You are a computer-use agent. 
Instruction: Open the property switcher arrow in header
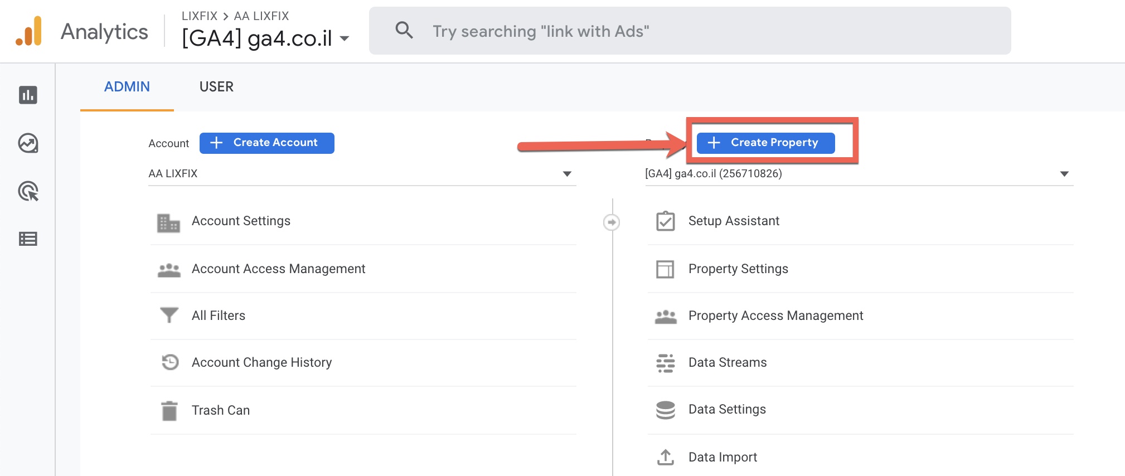coord(345,38)
